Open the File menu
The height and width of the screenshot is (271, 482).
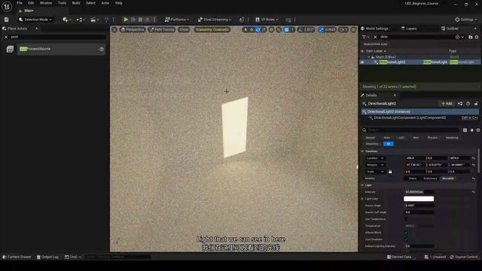(20, 3)
